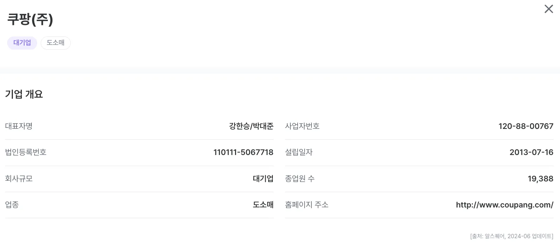
Task: Click the 대기업 tag badge
Action: [x=22, y=43]
